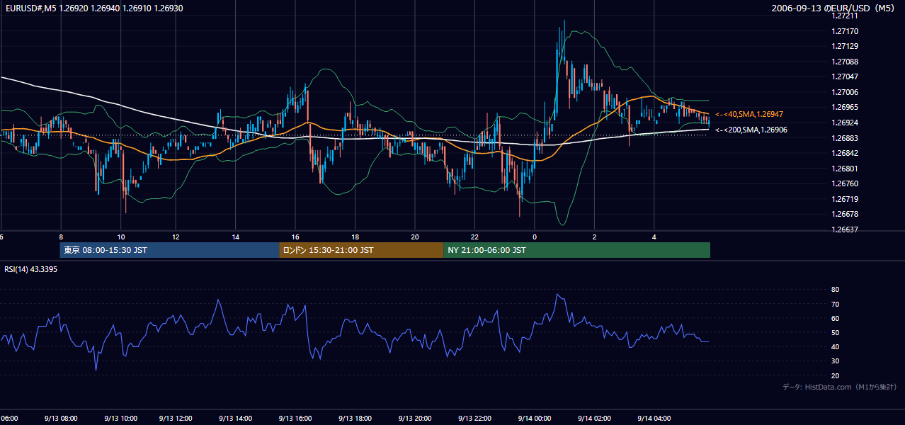Select the 200 SMA label 1.26906

point(750,130)
